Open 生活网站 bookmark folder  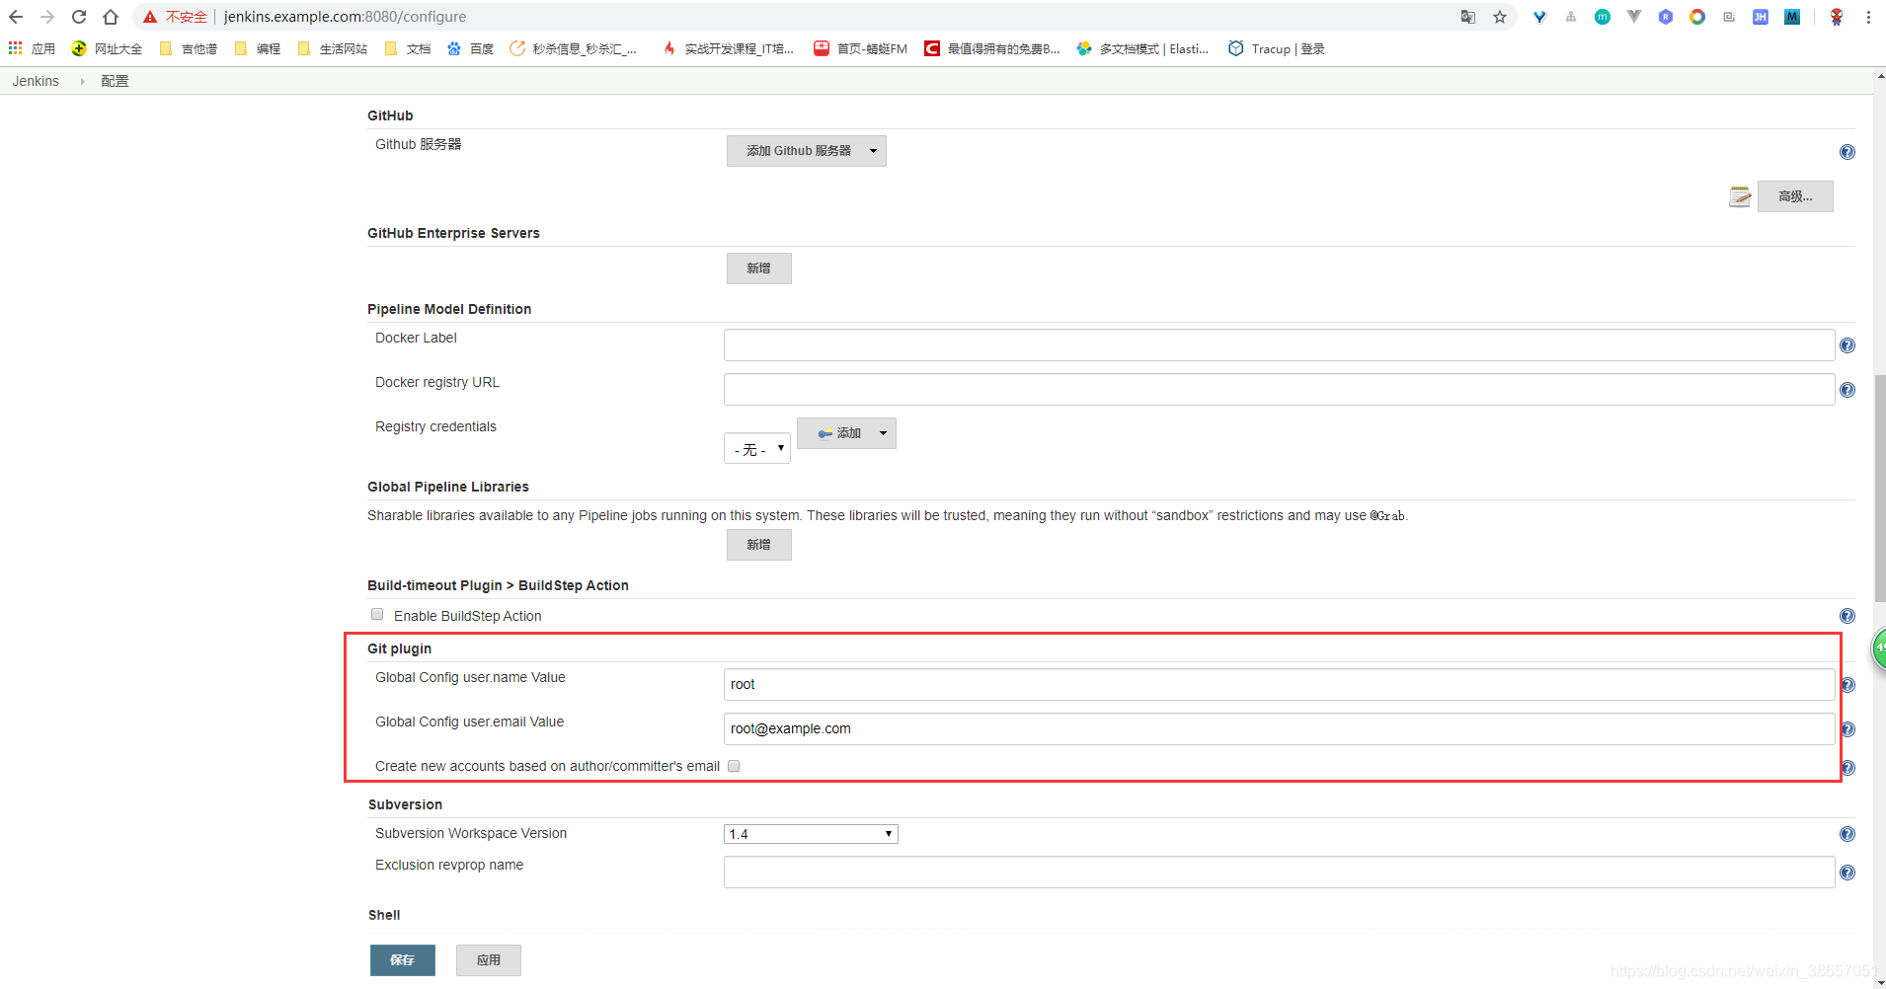pyautogui.click(x=332, y=48)
